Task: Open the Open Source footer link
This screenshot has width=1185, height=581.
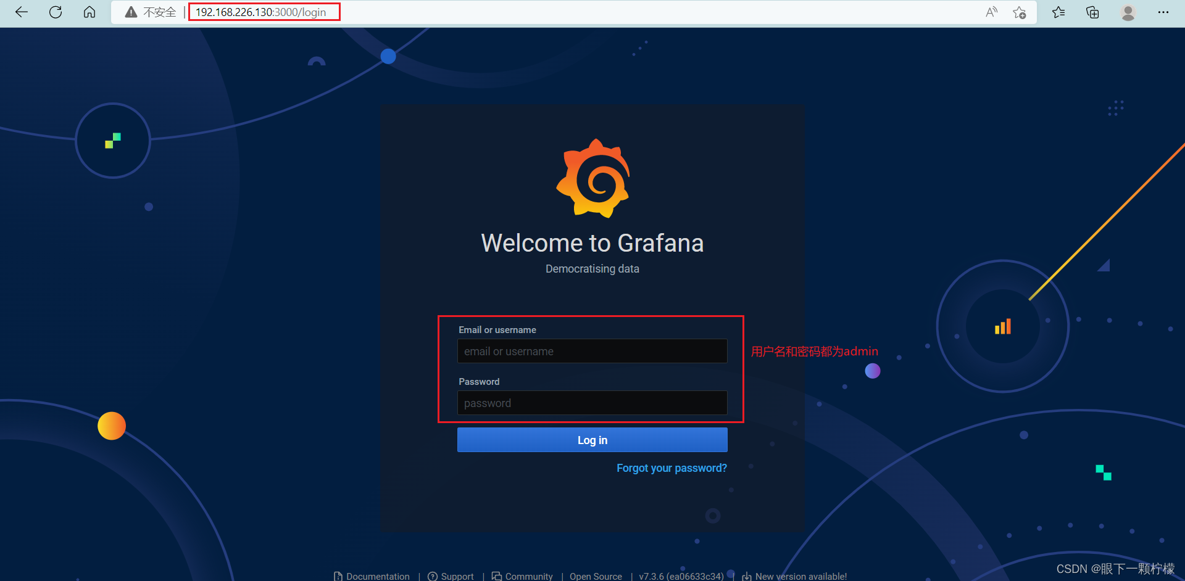Action: point(596,577)
